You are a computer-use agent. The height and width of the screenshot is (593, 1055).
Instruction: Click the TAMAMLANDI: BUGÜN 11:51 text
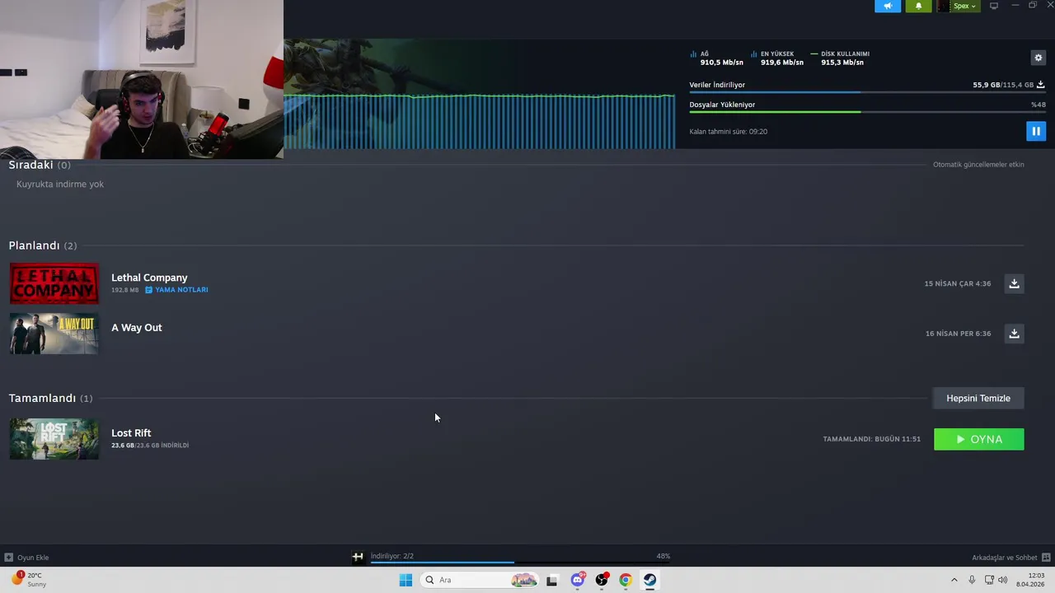tap(871, 439)
